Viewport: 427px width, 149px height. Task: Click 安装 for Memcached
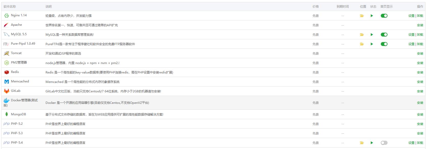tap(420, 82)
